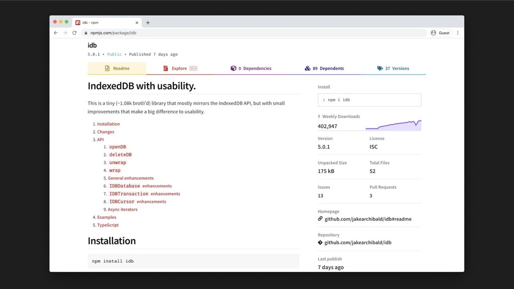Go to the deleteDB link
The height and width of the screenshot is (289, 514).
120,155
